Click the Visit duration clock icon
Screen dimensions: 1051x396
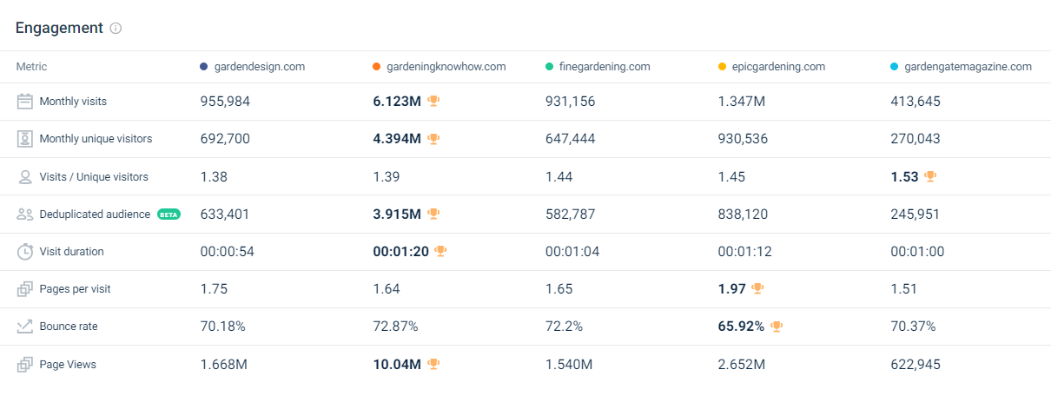click(25, 252)
